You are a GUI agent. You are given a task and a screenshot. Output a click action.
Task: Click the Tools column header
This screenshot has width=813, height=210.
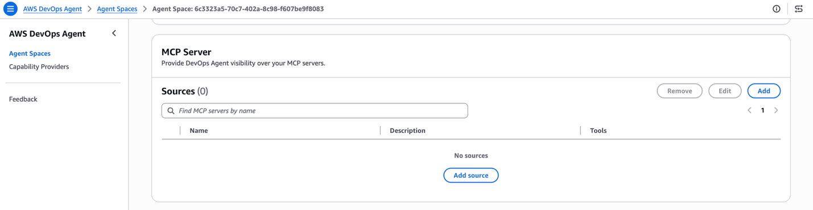click(x=598, y=131)
